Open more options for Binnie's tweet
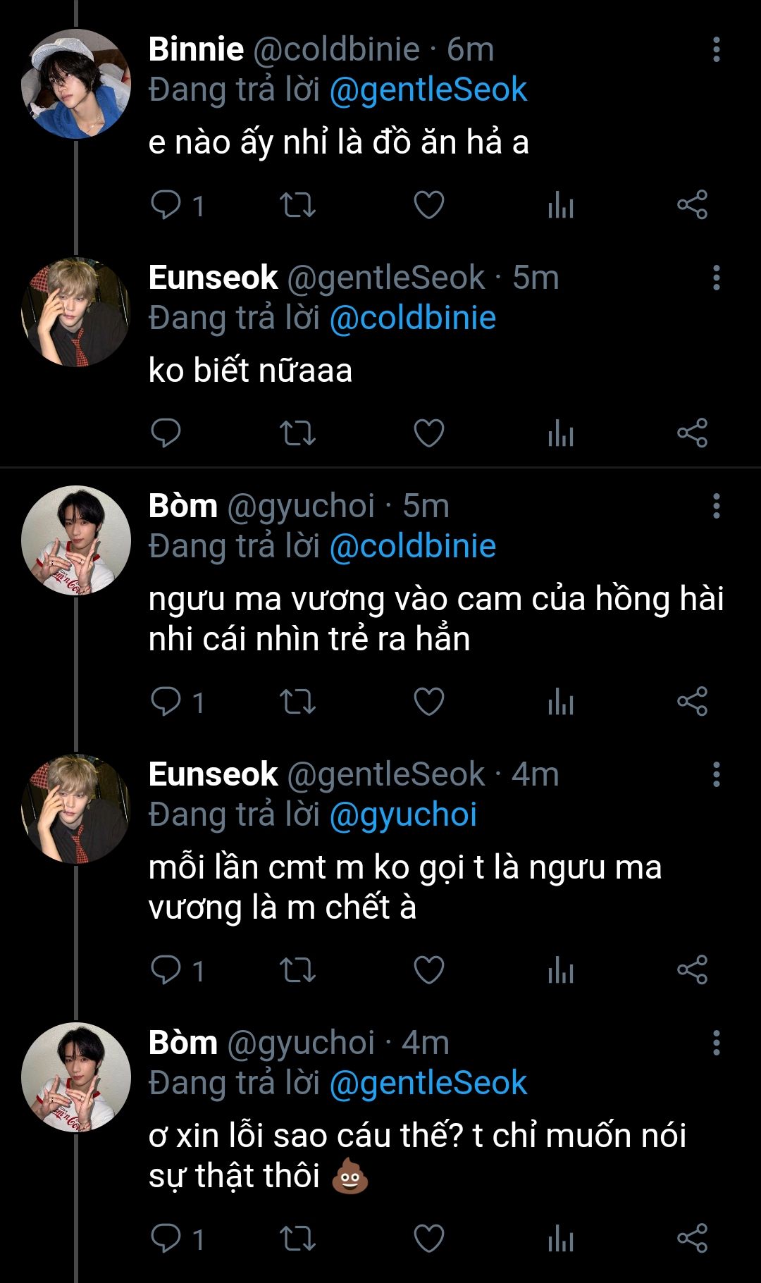 717,50
